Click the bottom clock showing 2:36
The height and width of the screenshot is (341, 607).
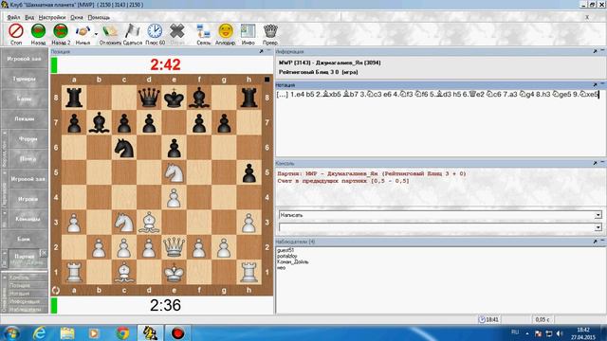165,305
